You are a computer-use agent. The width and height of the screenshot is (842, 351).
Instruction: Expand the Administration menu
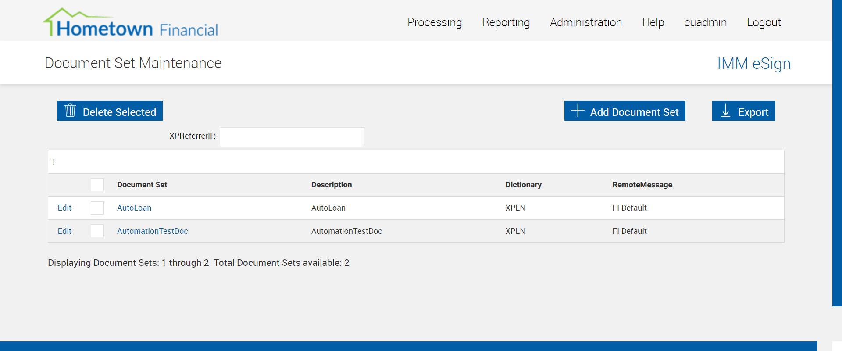(x=586, y=22)
